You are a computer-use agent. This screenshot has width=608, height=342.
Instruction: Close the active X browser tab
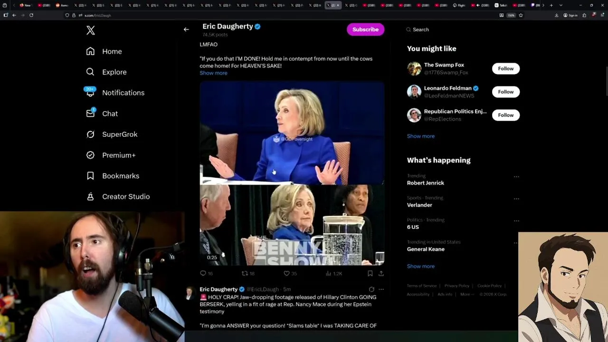click(x=338, y=5)
